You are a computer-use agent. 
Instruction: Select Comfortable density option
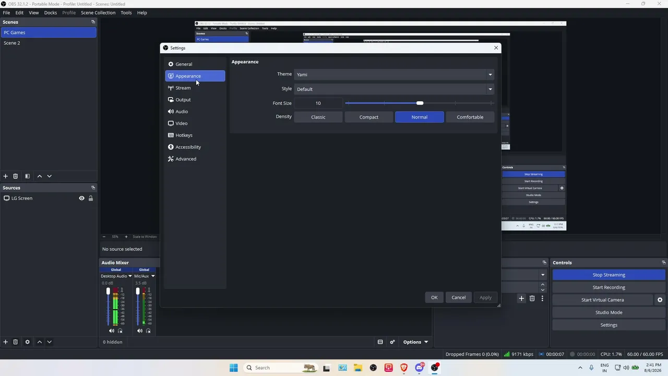[470, 117]
